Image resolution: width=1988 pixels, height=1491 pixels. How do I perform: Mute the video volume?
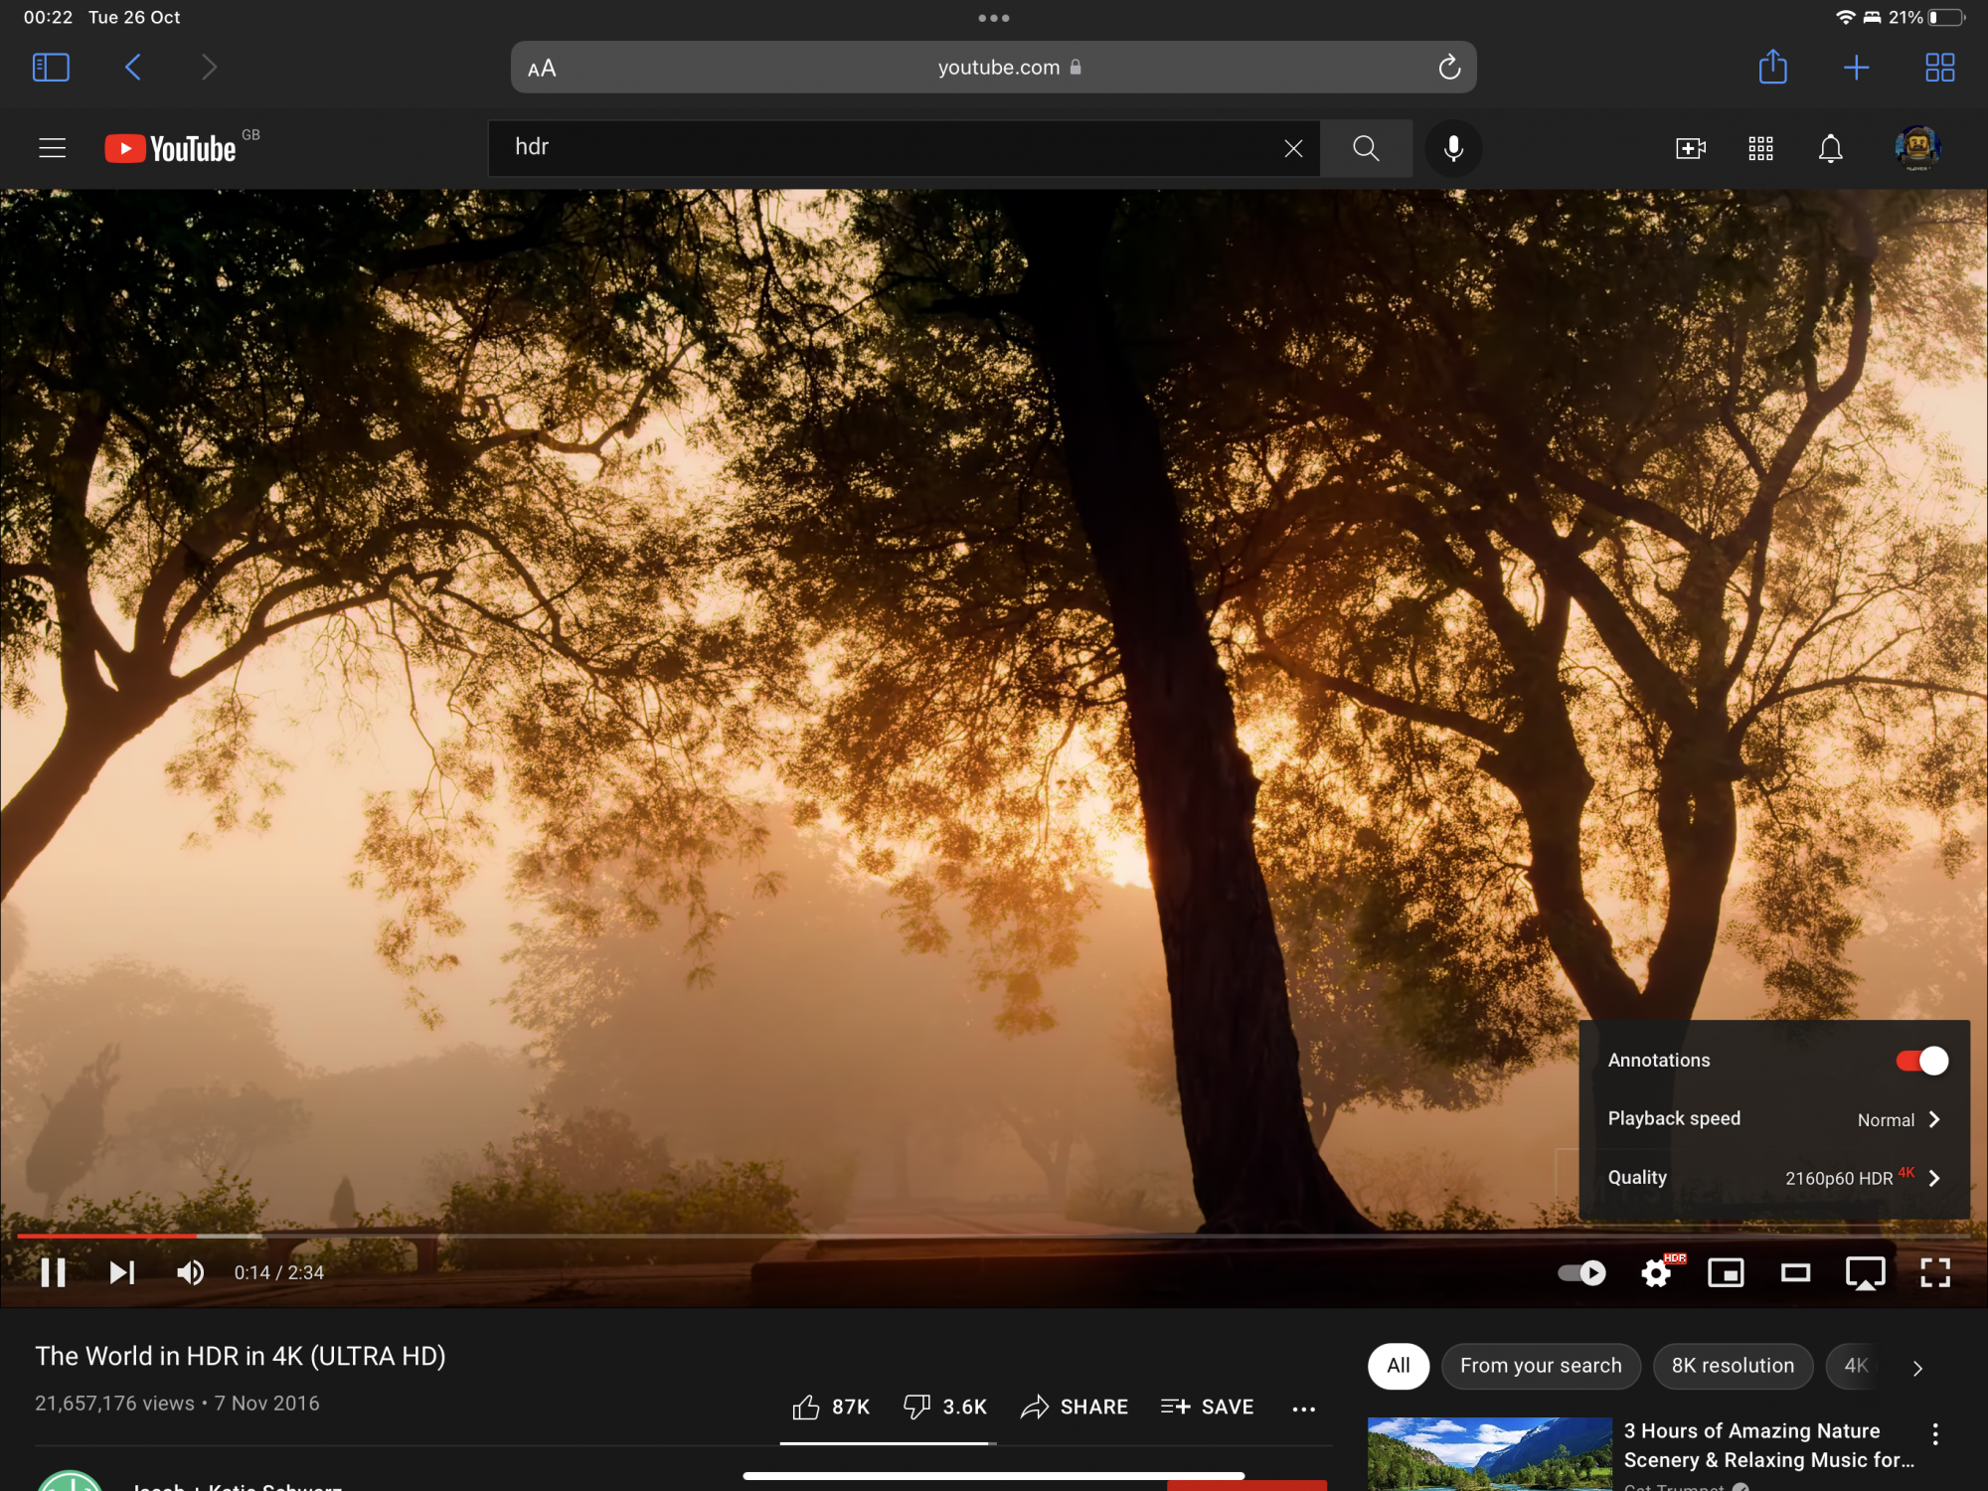pos(189,1272)
